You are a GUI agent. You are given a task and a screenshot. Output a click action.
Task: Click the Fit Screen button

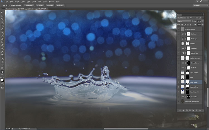point(40,5)
